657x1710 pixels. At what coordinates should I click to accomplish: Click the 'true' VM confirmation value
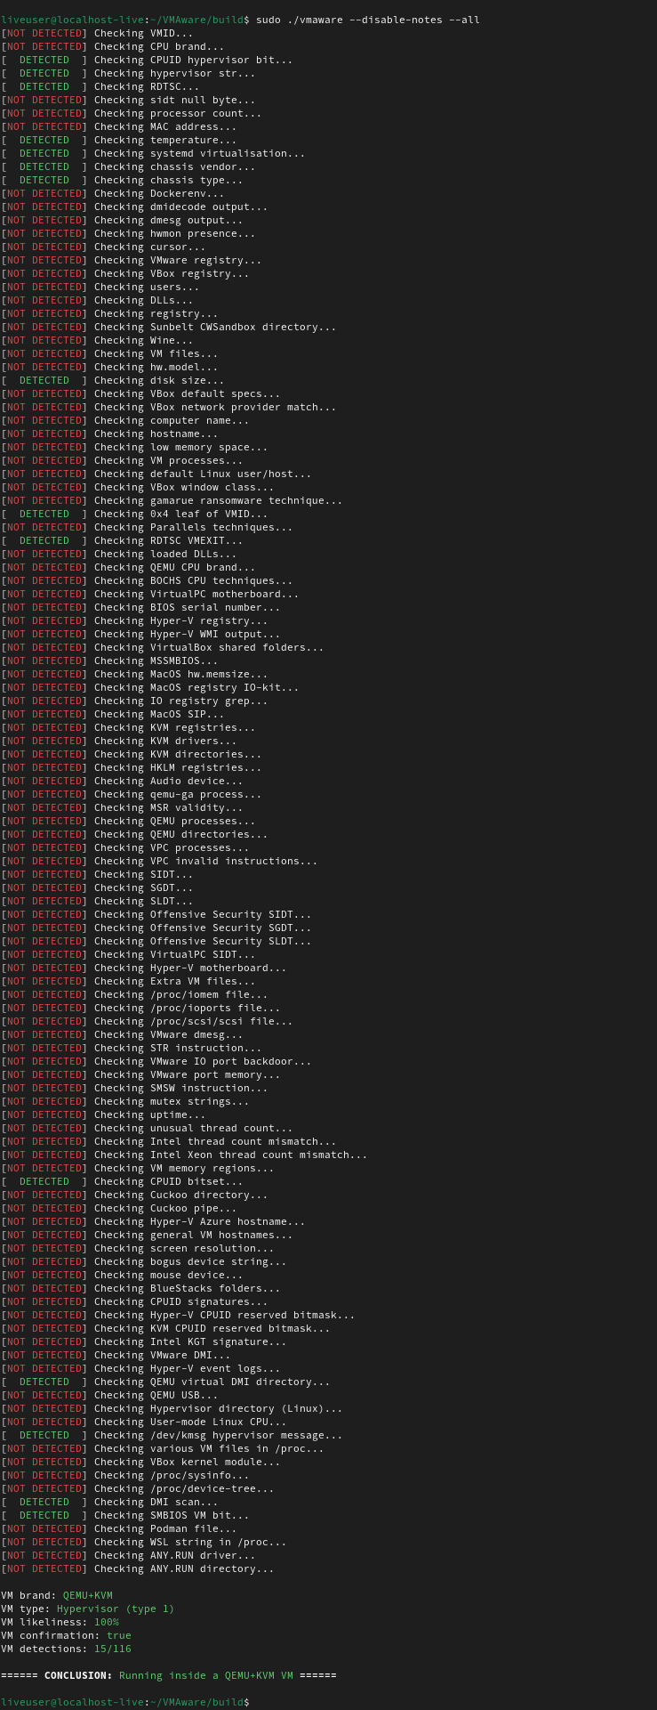click(x=118, y=1634)
